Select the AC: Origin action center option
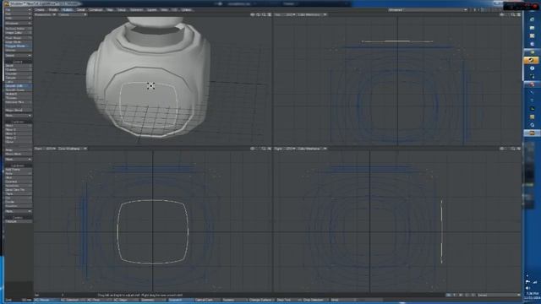This screenshot has height=304, width=541. click(x=126, y=301)
